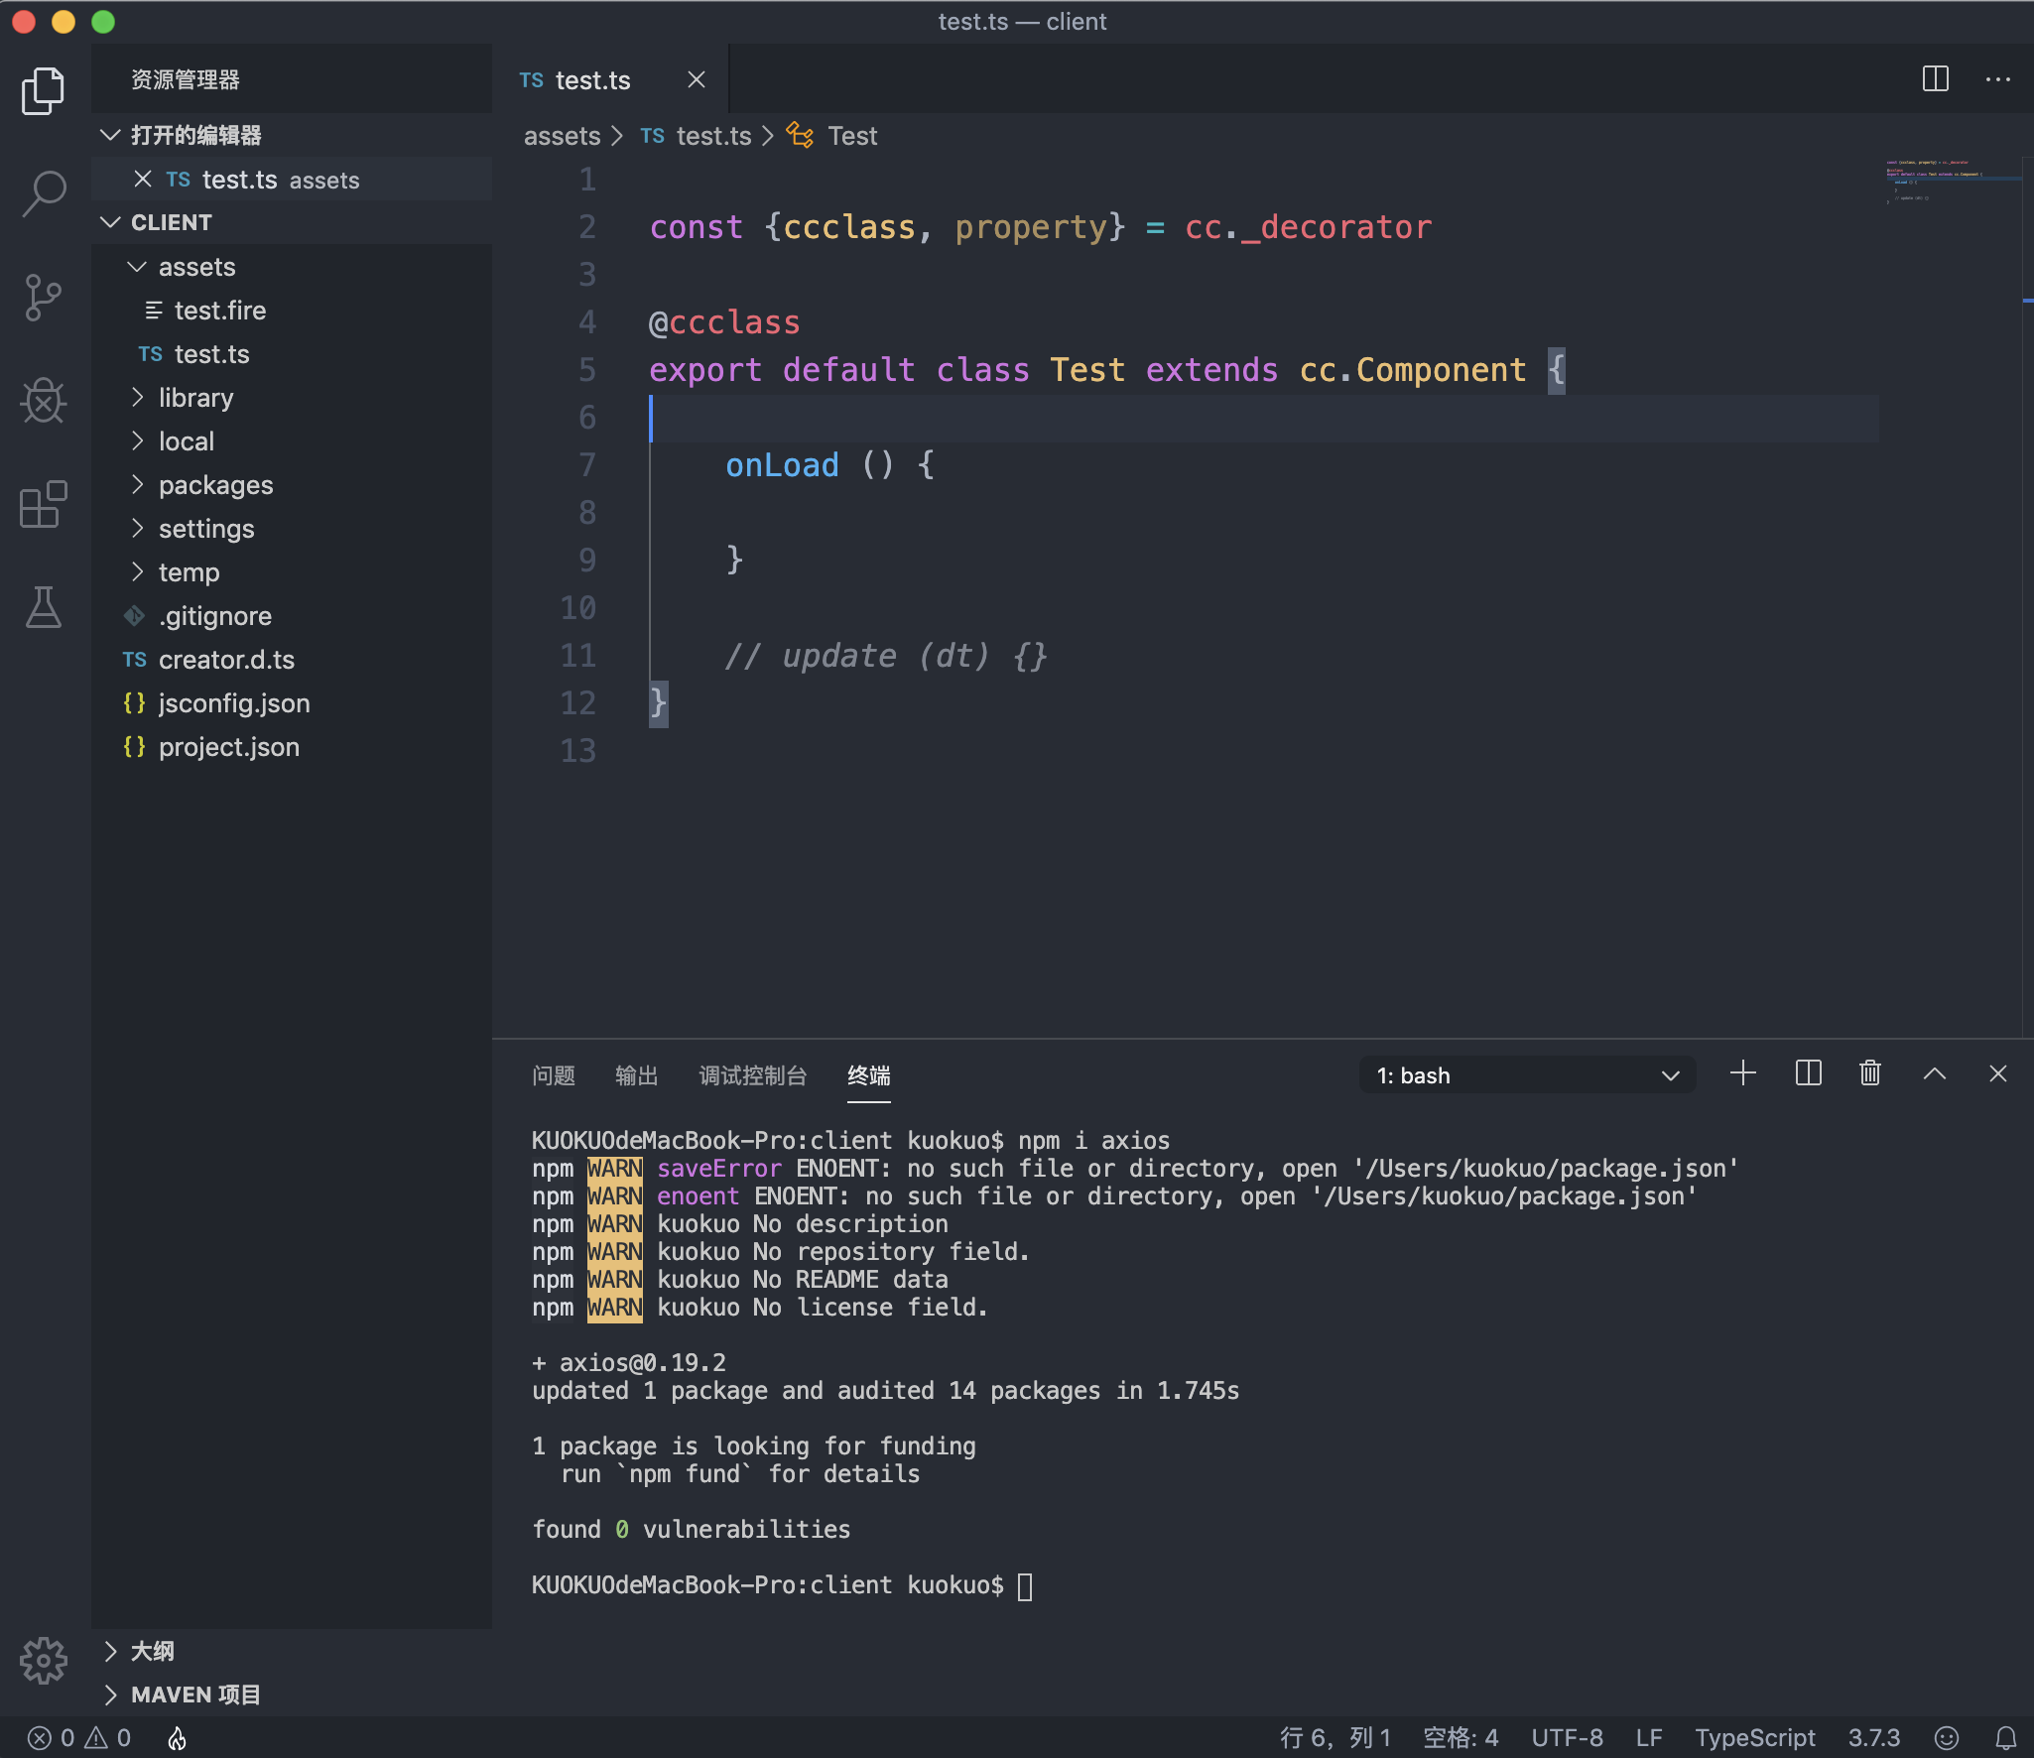The image size is (2034, 1758).
Task: Change UTF-8 file encoding
Action: [1568, 1738]
